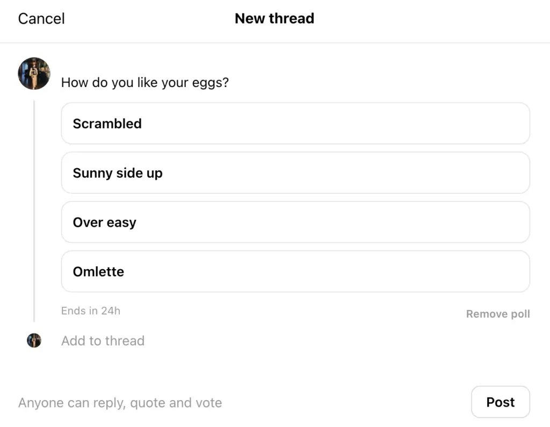Click the large profile avatar

point(34,74)
